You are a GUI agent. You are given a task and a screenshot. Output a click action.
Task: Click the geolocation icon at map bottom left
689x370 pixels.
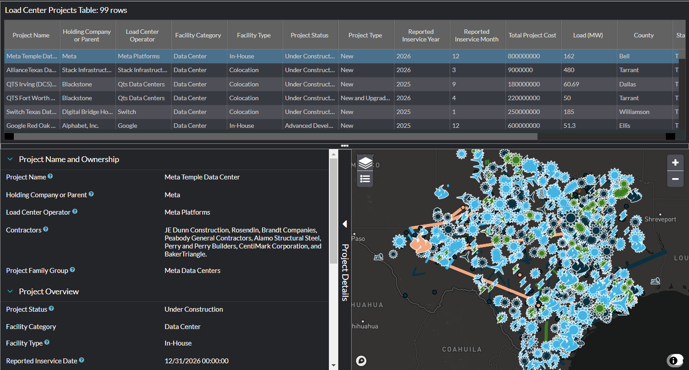[361, 360]
